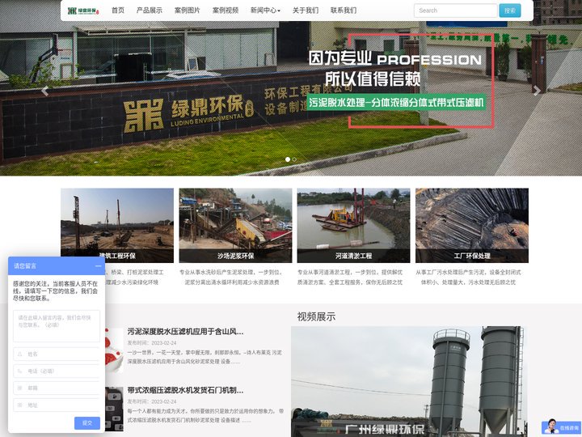Open the 工厂环保处理 image card
Screen dimensions: 582x437
click(472, 225)
